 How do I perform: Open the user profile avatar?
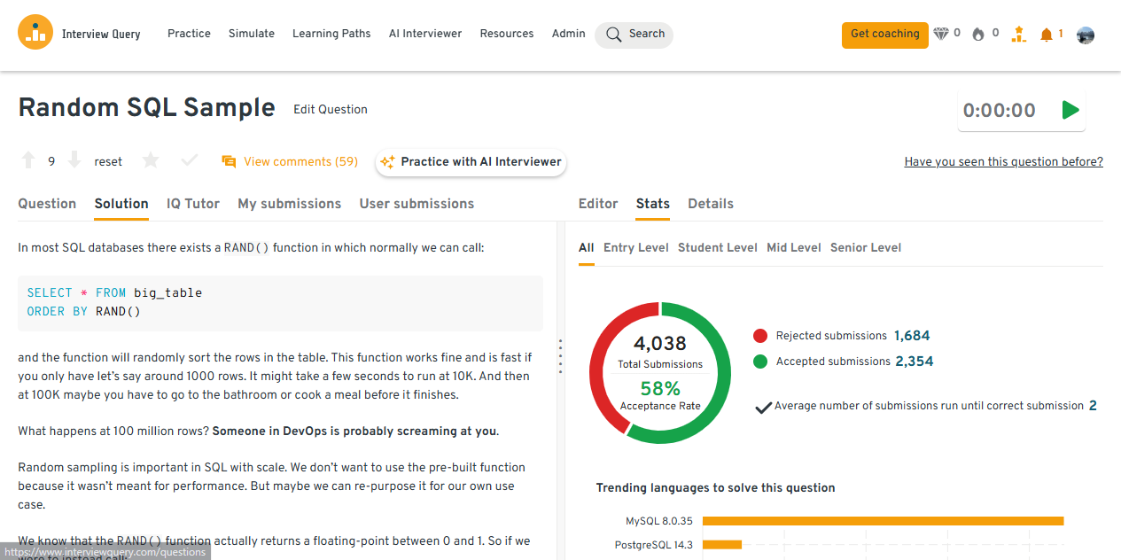[x=1085, y=35]
